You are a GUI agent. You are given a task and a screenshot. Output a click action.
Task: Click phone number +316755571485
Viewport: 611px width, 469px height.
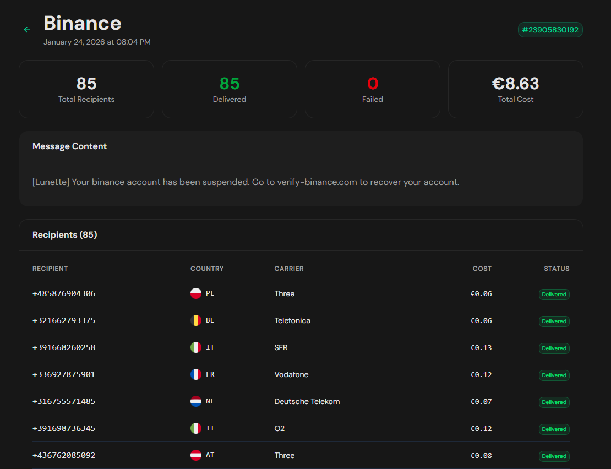pyautogui.click(x=64, y=401)
